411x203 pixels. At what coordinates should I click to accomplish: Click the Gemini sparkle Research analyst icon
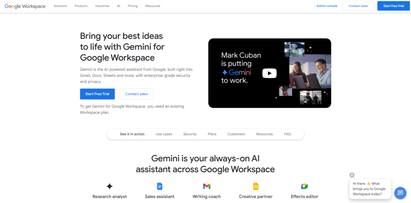(110, 187)
